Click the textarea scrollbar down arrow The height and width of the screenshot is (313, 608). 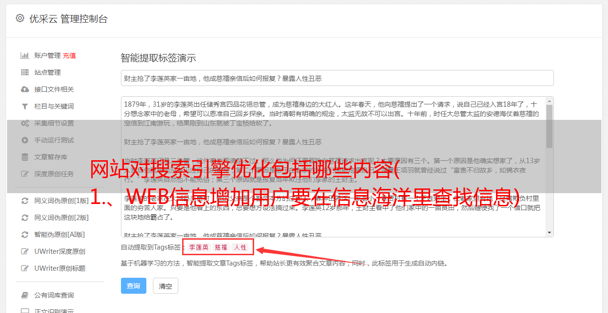[549, 233]
